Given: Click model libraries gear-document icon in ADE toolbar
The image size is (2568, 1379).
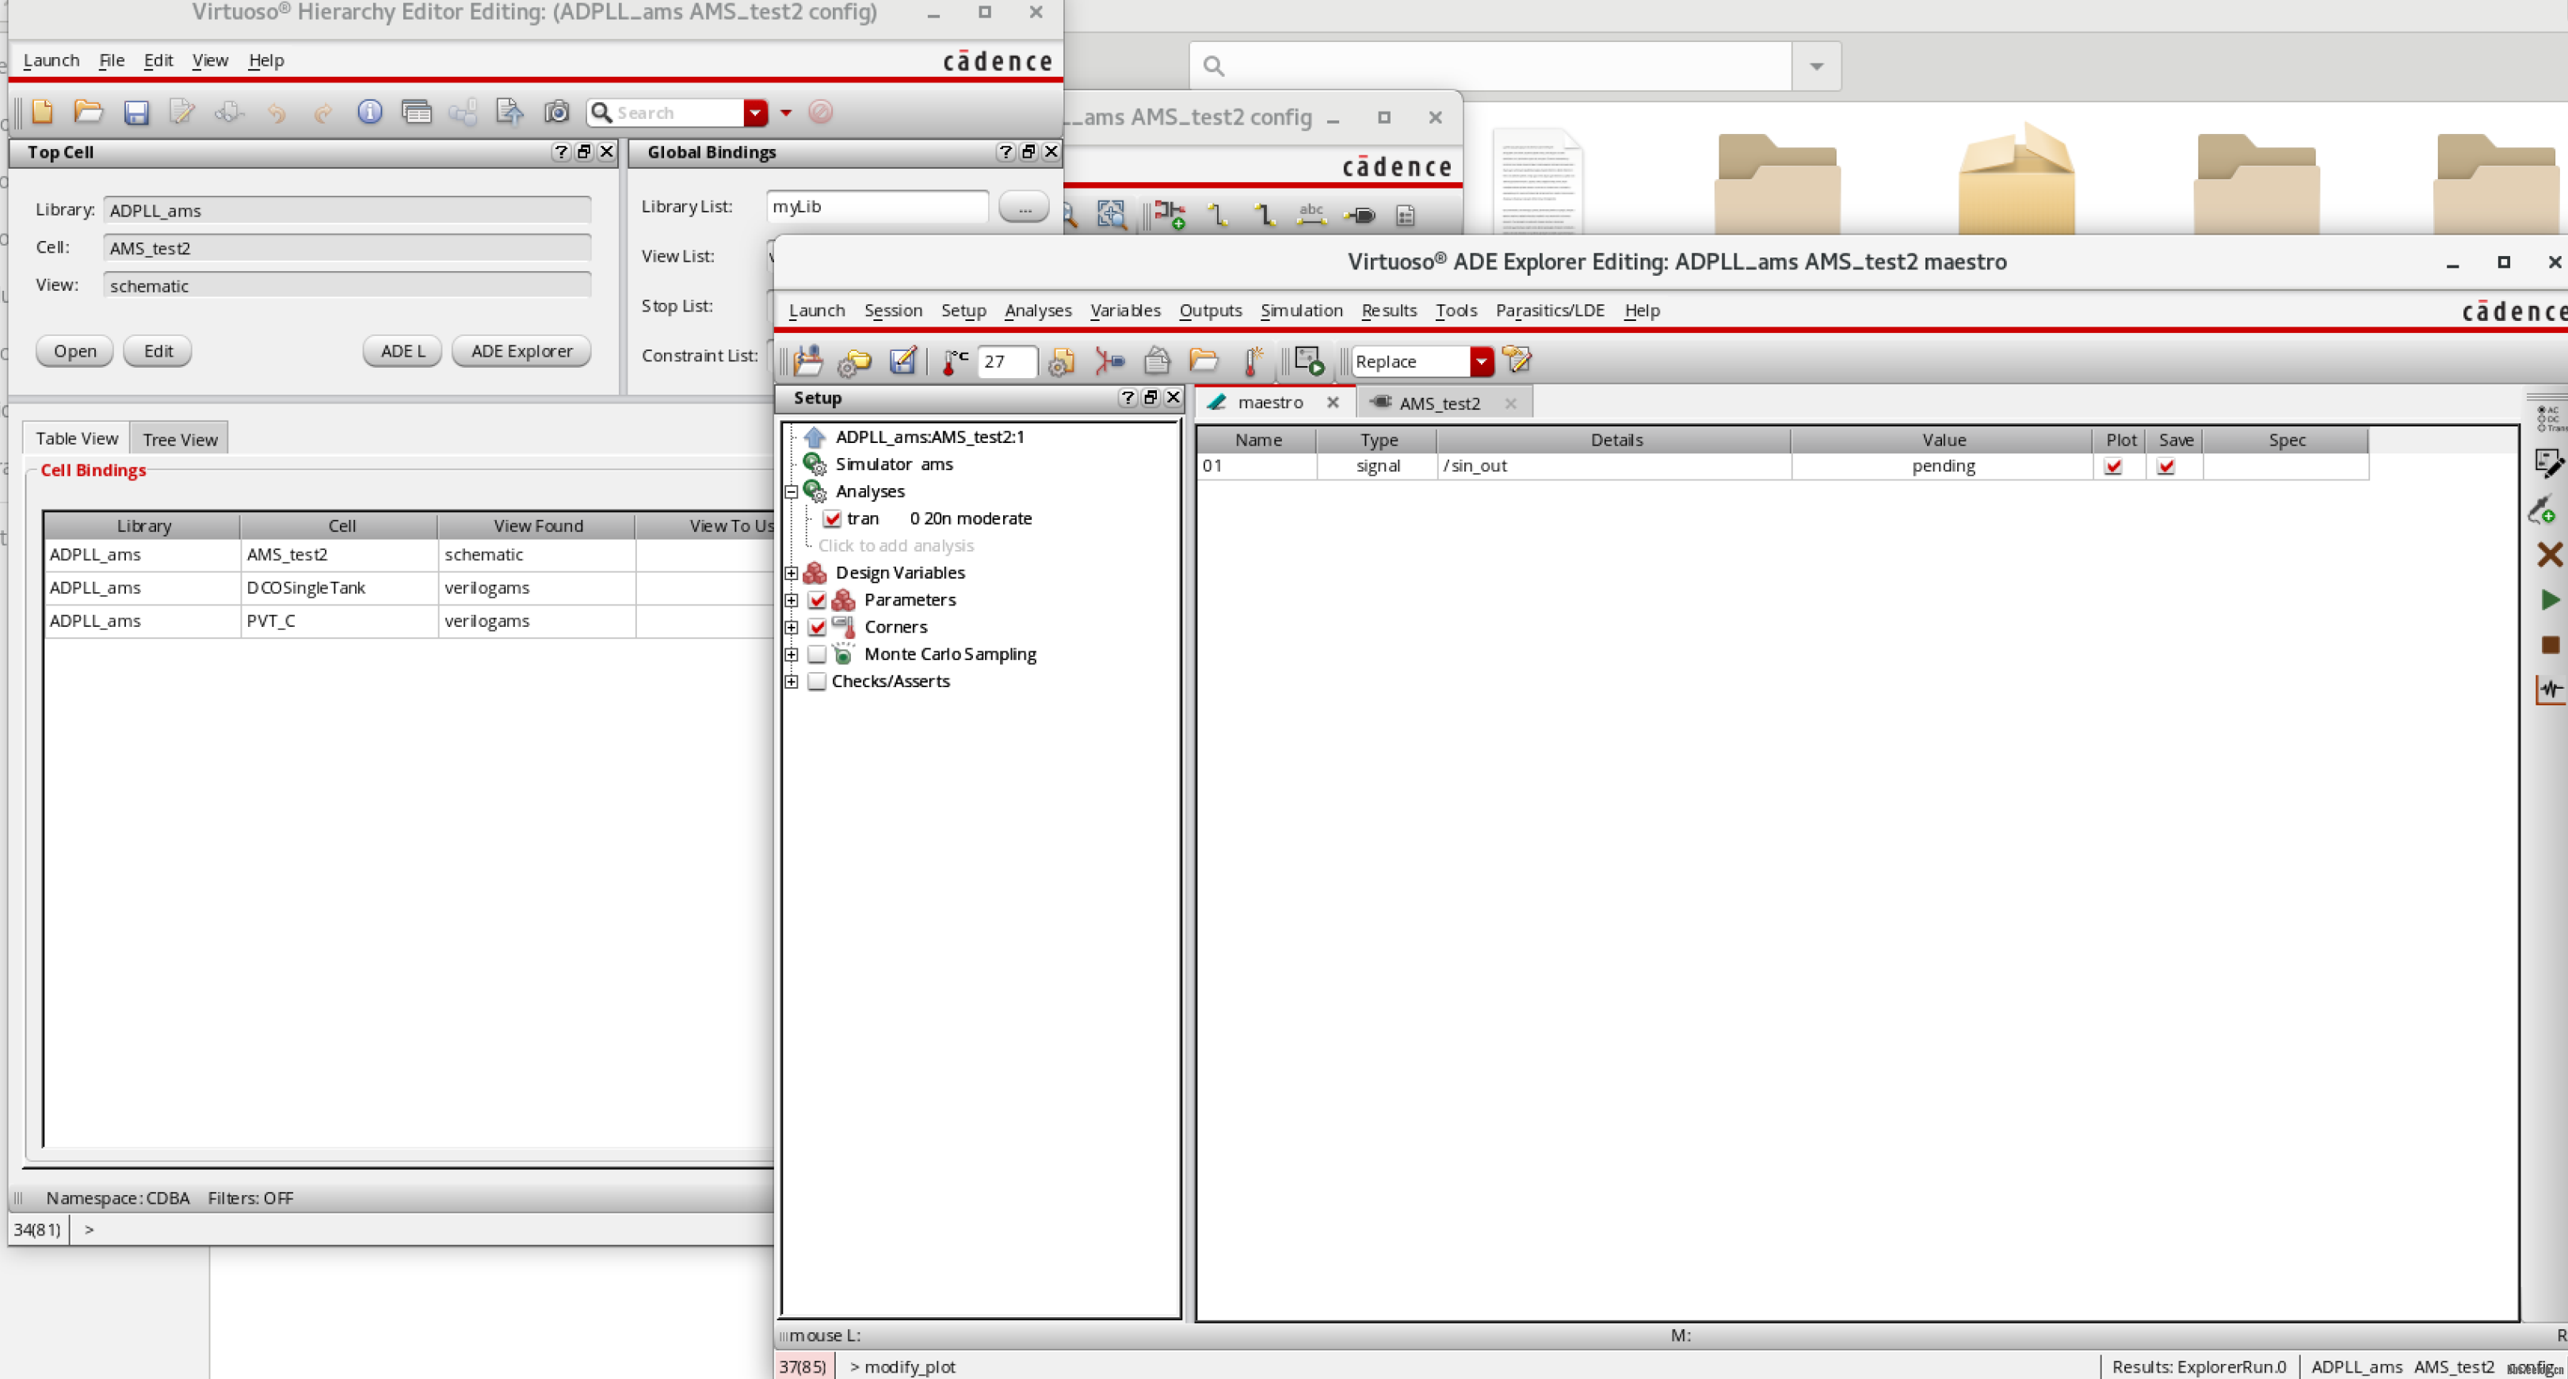Looking at the screenshot, I should (1061, 361).
